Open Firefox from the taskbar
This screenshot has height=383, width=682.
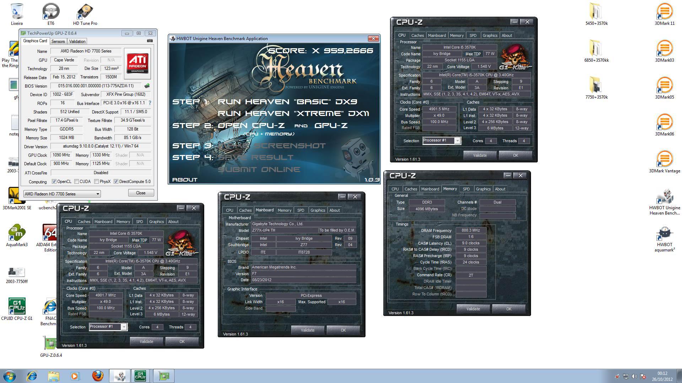(x=97, y=376)
